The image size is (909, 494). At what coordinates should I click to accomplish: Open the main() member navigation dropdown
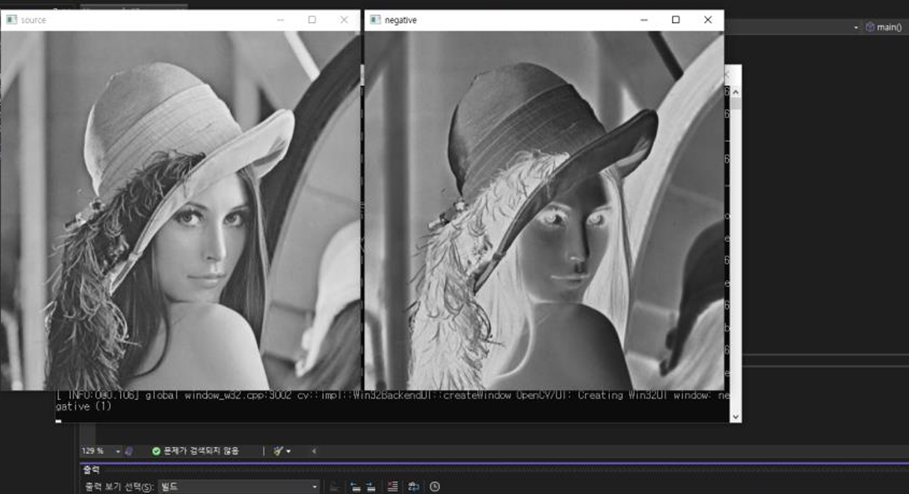click(x=884, y=28)
